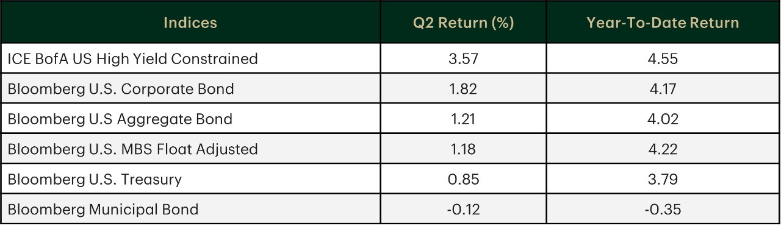Select the Bloomberg U.S. Treasury label
This screenshot has height=226, width=781.
click(95, 180)
